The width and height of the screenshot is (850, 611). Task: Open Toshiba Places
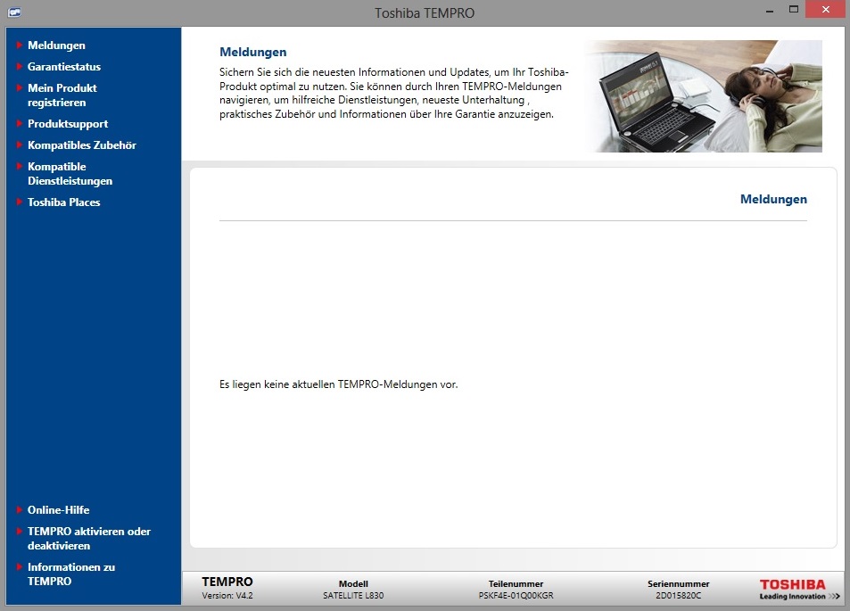(64, 202)
